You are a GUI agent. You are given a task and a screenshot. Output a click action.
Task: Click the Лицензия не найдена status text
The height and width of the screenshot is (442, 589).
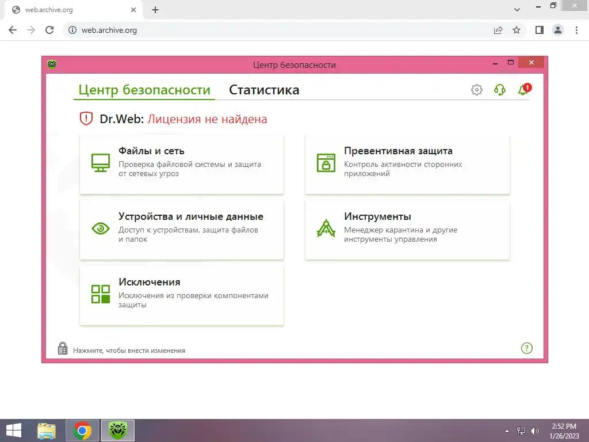[x=207, y=119]
